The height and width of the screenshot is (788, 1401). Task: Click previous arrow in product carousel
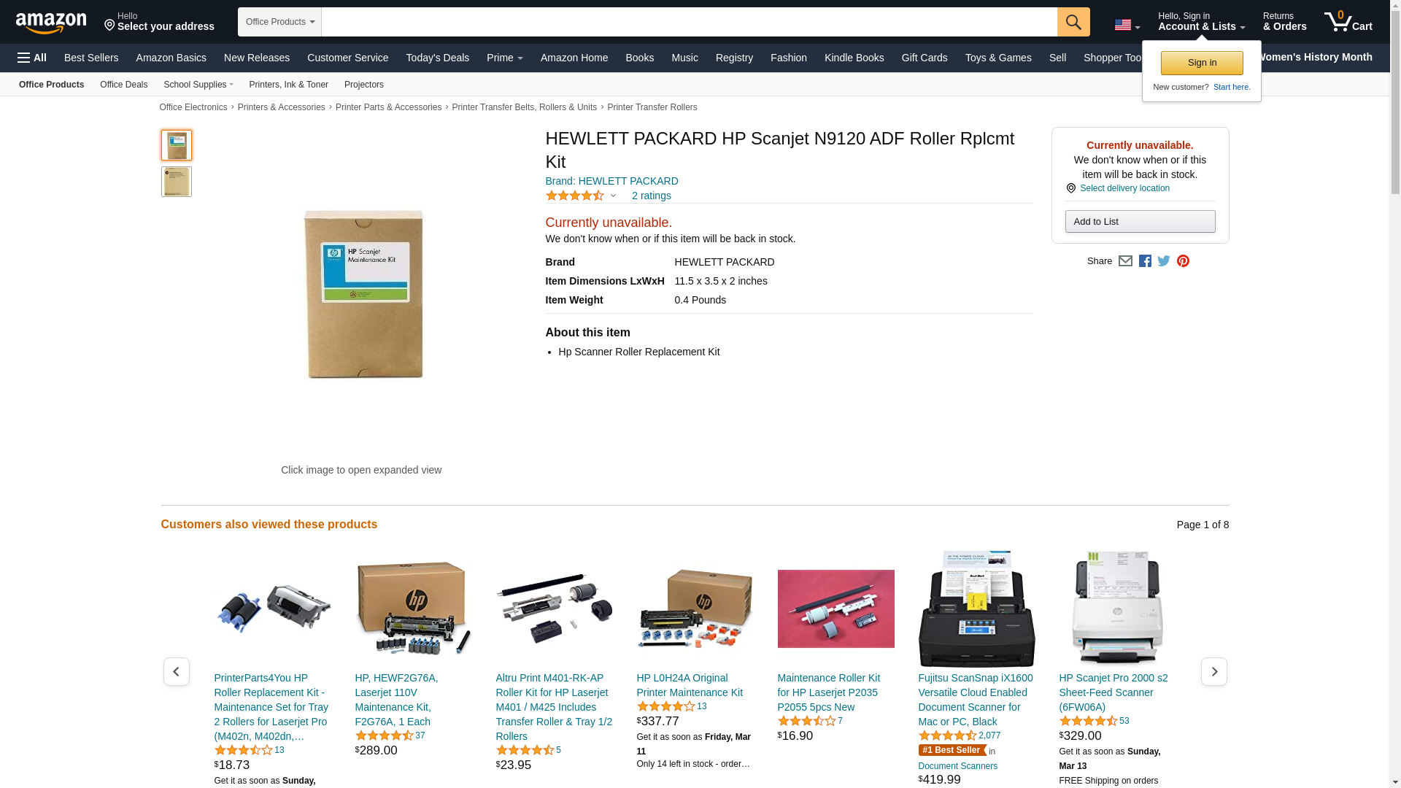point(177,671)
